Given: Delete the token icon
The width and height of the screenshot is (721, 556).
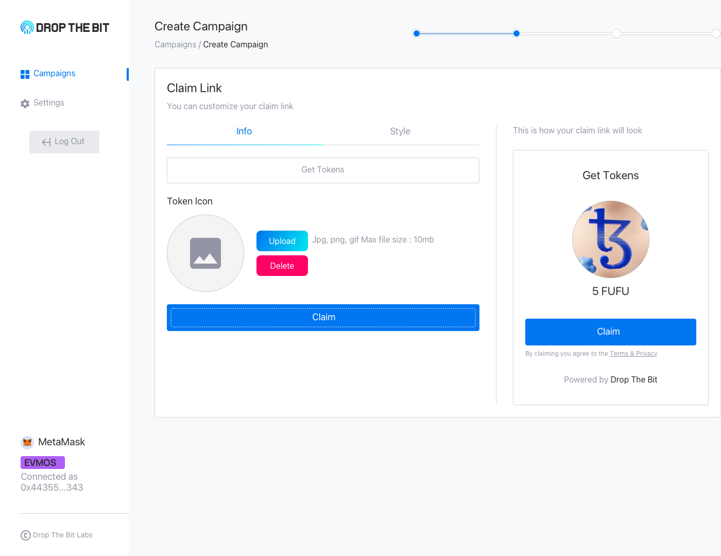Looking at the screenshot, I should click(x=282, y=266).
